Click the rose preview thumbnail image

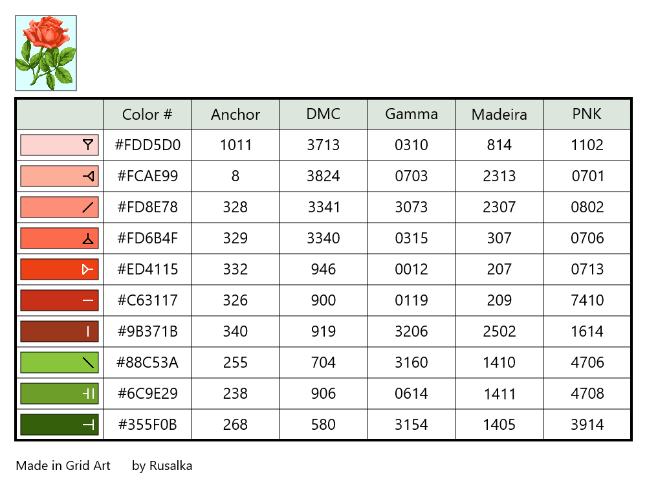coord(46,53)
